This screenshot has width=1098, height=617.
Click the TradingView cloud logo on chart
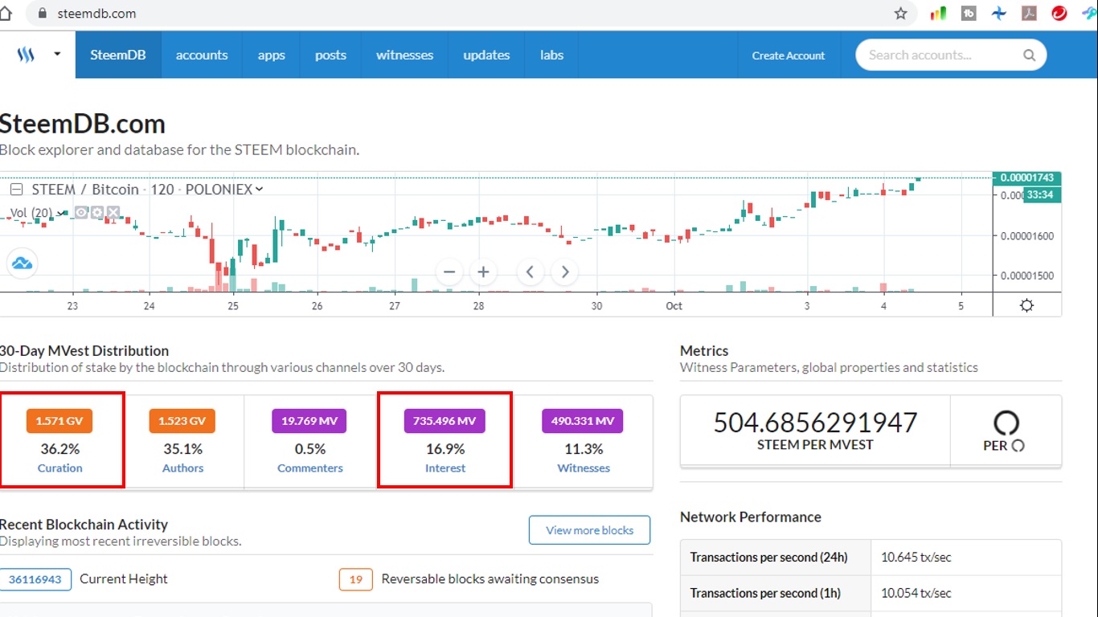22,264
